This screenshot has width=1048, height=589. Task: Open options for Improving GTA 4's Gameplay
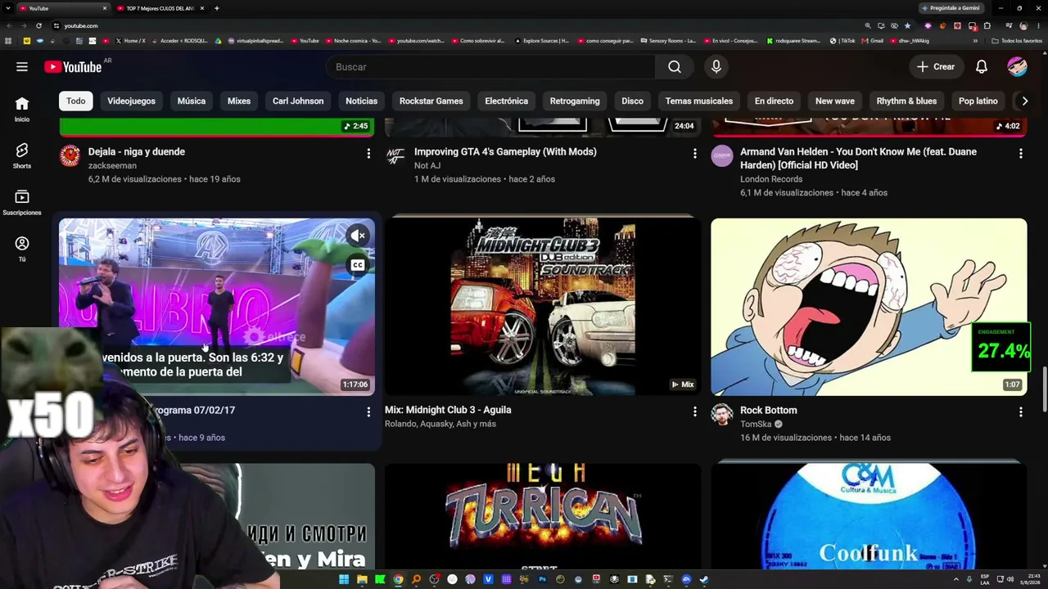[x=694, y=153]
